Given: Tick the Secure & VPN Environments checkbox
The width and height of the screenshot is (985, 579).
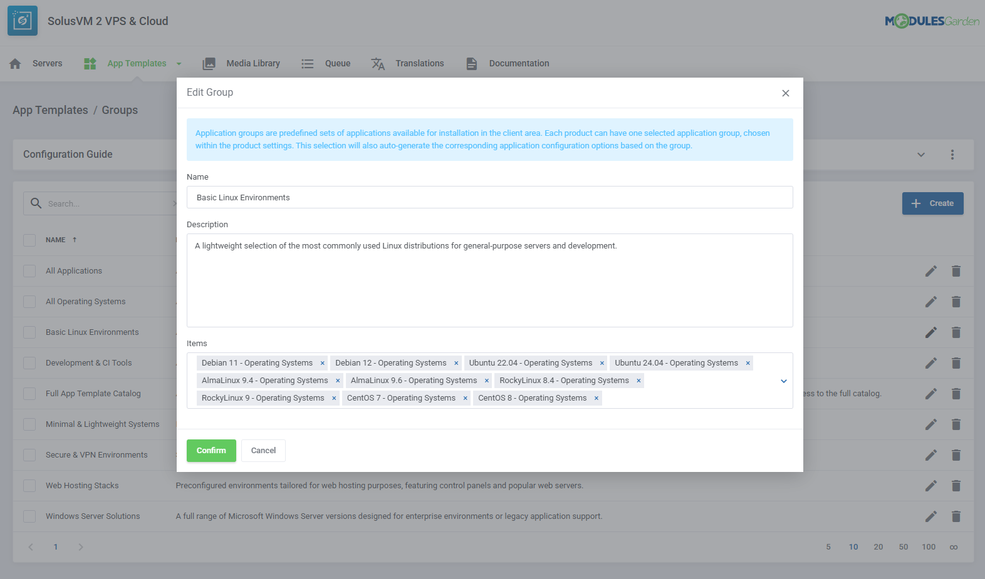Looking at the screenshot, I should pyautogui.click(x=29, y=455).
